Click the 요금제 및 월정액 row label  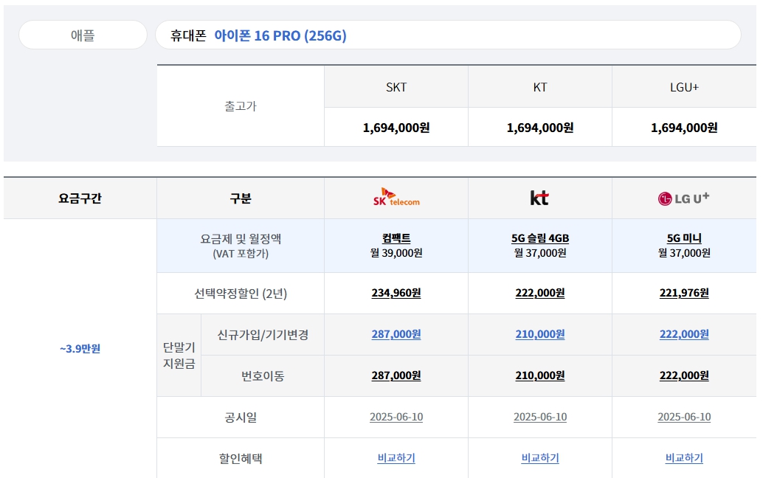point(241,246)
